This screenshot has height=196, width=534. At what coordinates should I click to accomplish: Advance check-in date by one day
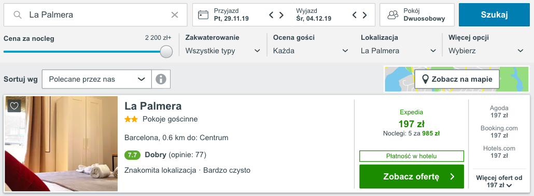tap(282, 15)
